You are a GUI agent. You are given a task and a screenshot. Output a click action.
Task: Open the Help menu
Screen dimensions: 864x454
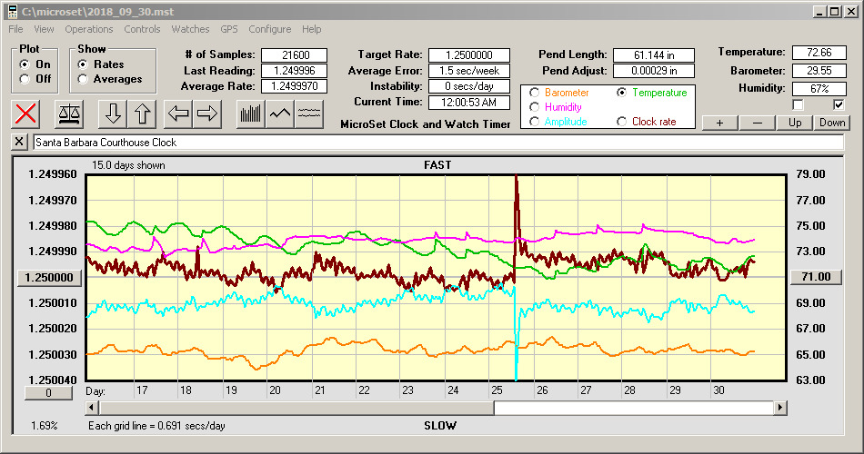311,29
